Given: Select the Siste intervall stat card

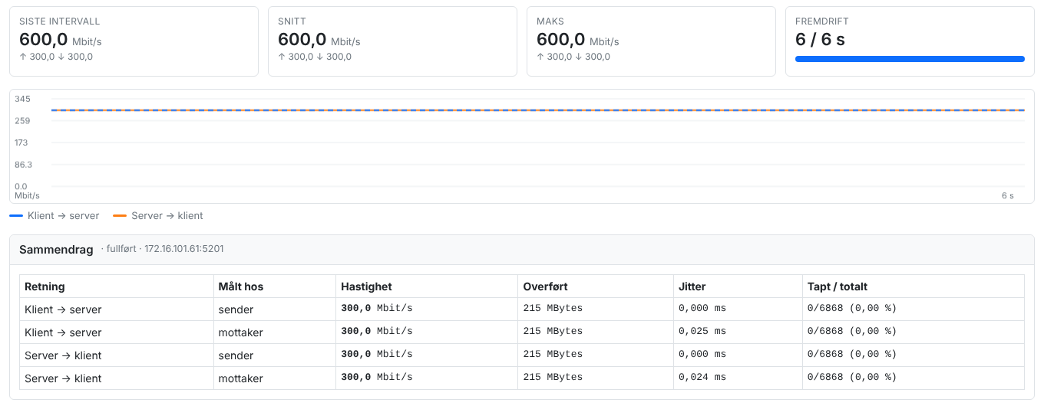Looking at the screenshot, I should tap(134, 41).
